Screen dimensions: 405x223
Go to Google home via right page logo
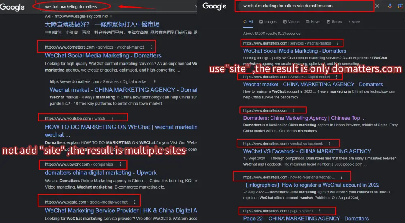(214, 6)
